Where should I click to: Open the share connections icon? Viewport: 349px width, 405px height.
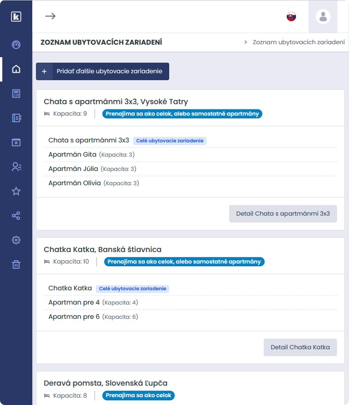tap(16, 216)
